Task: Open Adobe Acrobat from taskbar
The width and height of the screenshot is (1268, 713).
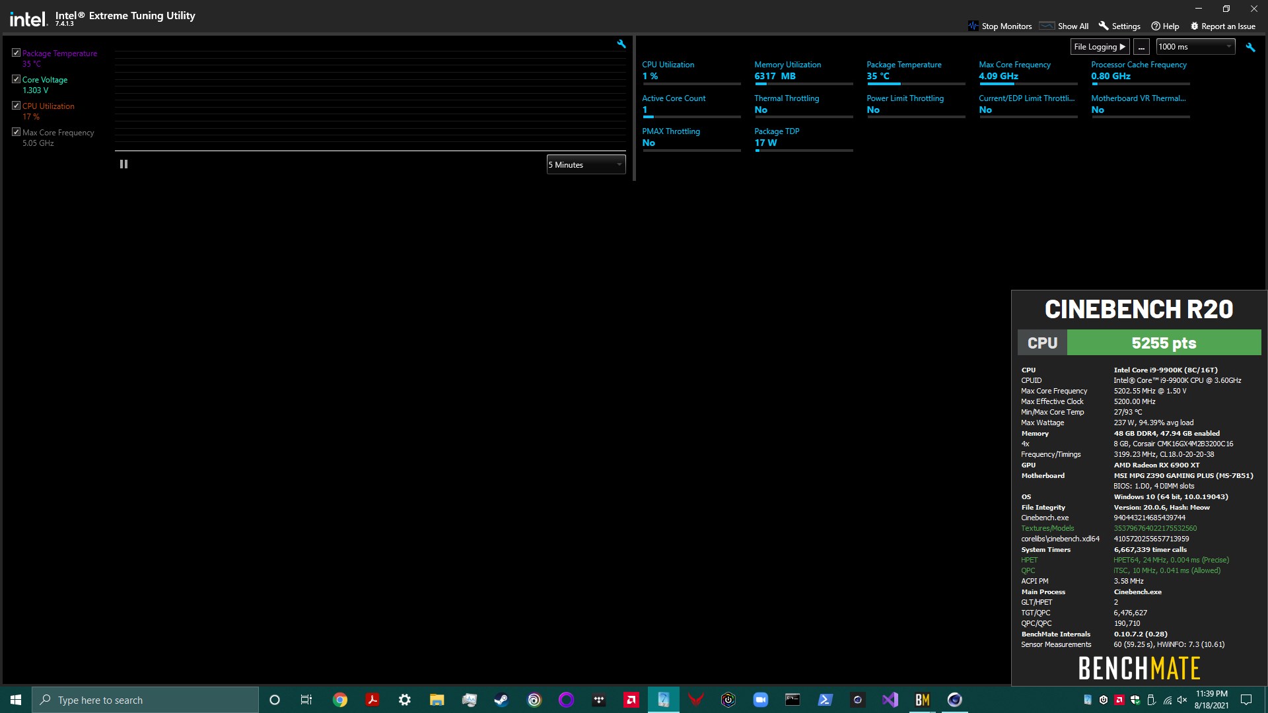Action: pos(372,700)
